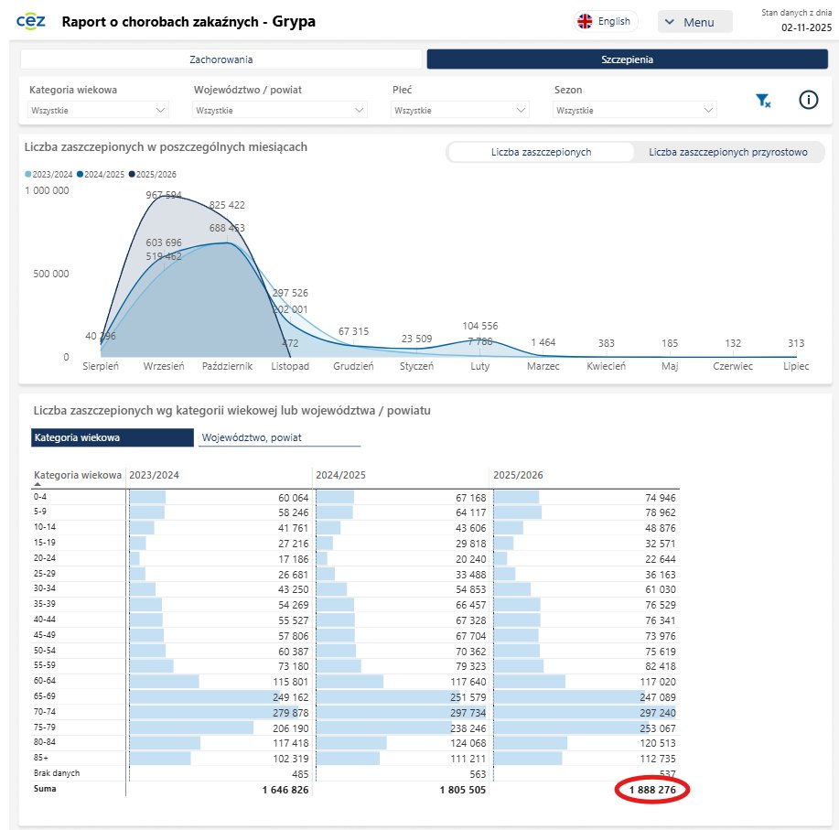The width and height of the screenshot is (839, 830).
Task: Click the Lipiec axis label
Action: pos(796,366)
